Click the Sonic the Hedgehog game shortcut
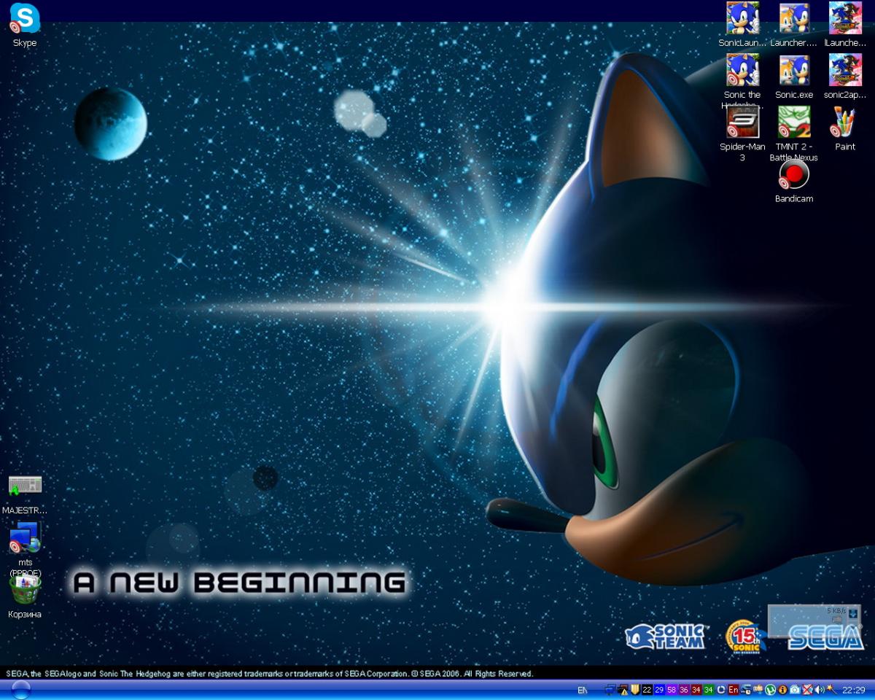The height and width of the screenshot is (700, 875). [x=742, y=71]
